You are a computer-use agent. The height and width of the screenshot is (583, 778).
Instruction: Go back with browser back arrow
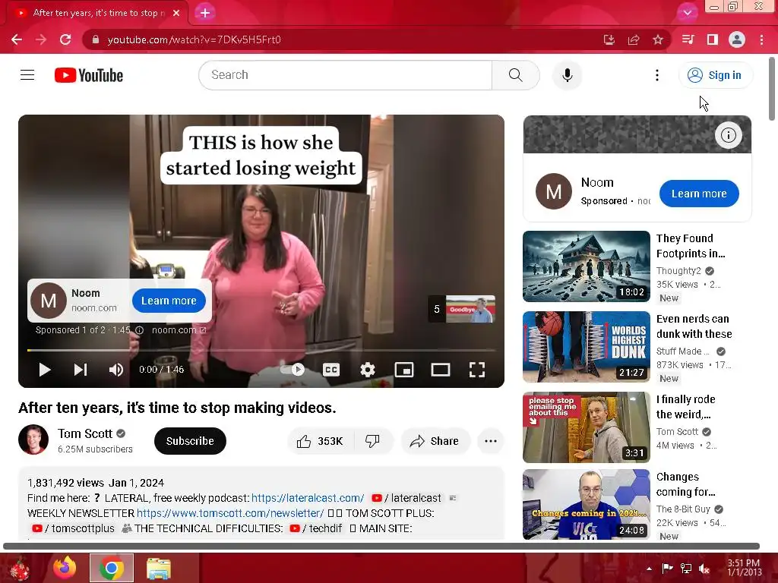coord(17,39)
